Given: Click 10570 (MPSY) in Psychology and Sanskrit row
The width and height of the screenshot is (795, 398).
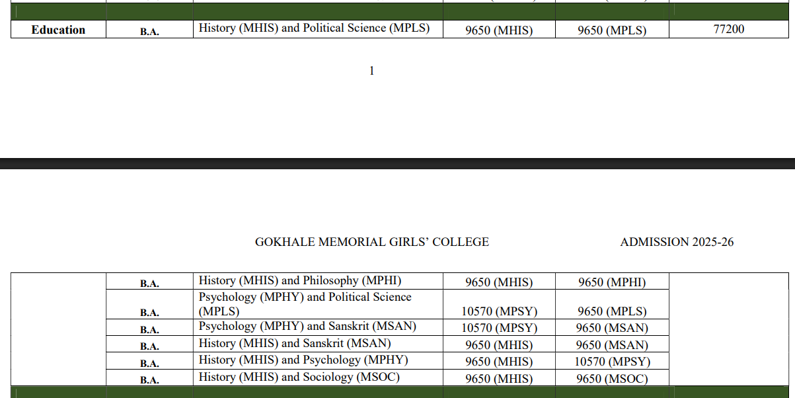Looking at the screenshot, I should coord(499,328).
